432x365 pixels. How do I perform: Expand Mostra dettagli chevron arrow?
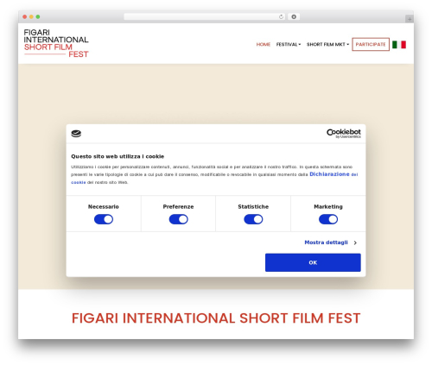pos(355,242)
